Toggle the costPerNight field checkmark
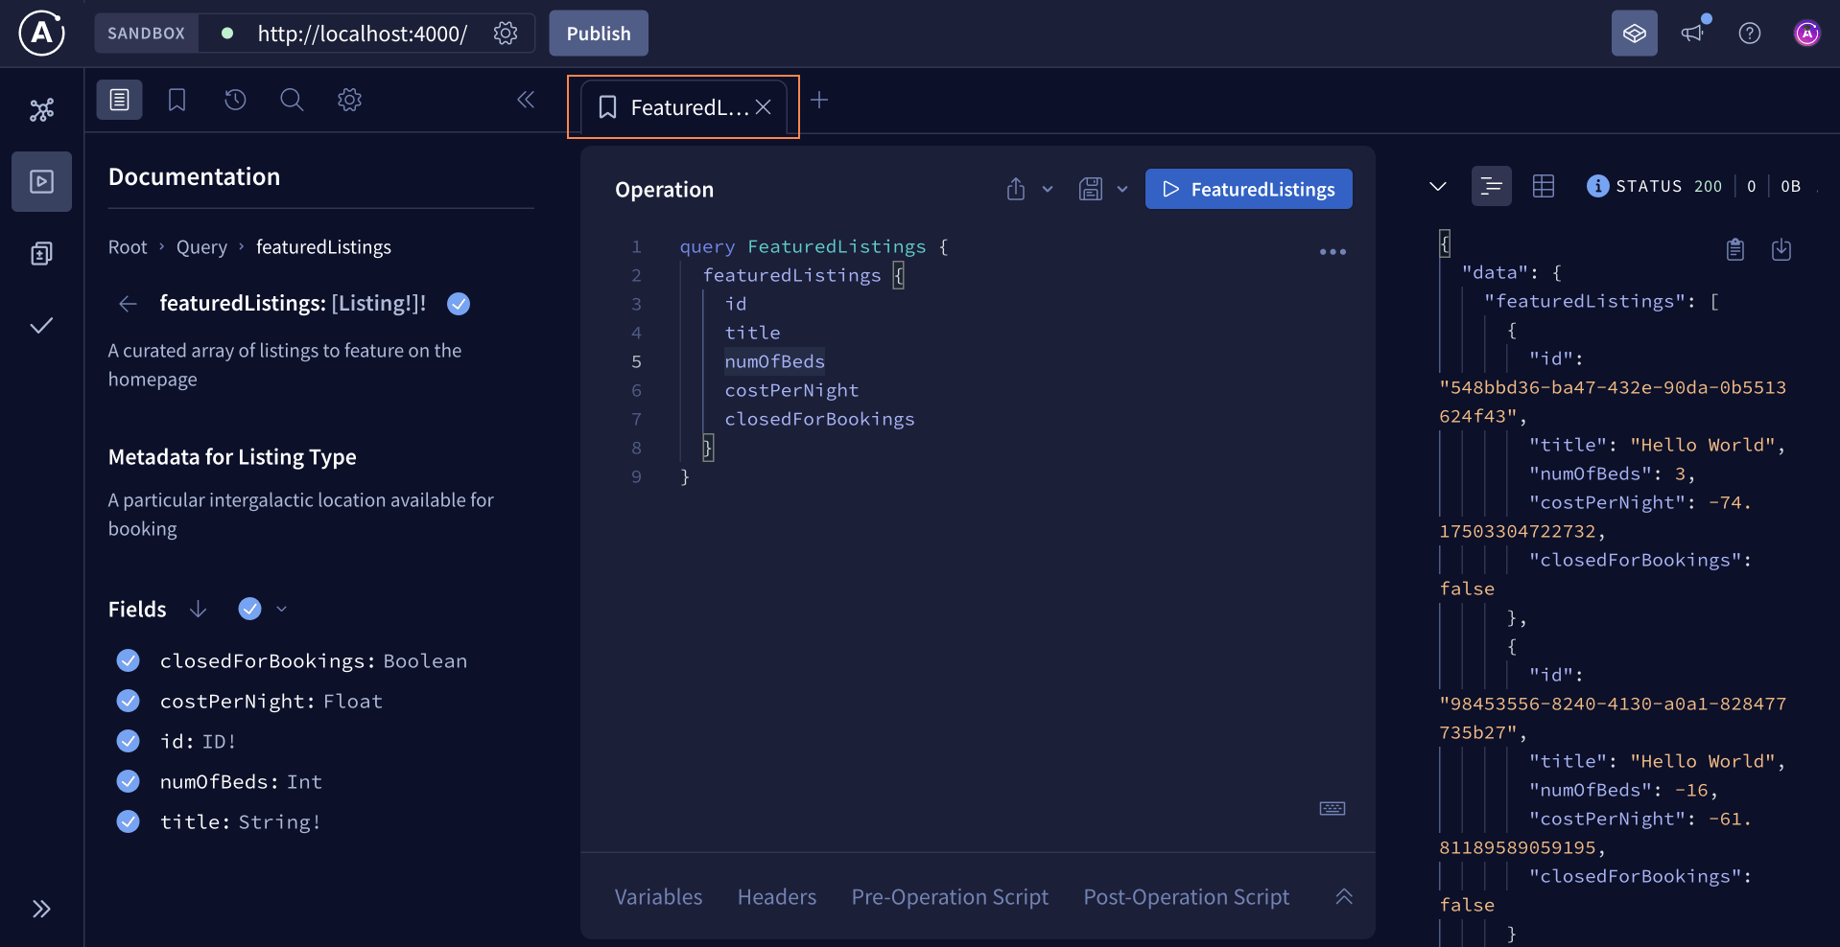Screen dimensions: 1840x947 pyautogui.click(x=128, y=701)
